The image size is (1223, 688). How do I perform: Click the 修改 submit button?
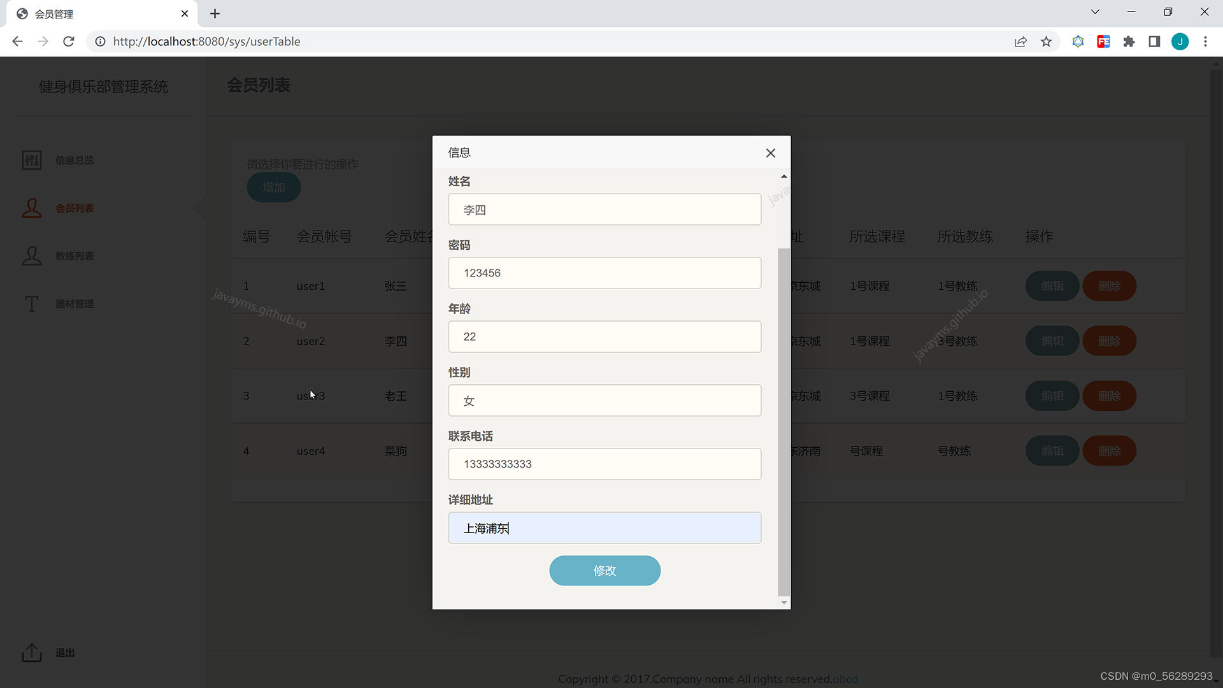(604, 570)
